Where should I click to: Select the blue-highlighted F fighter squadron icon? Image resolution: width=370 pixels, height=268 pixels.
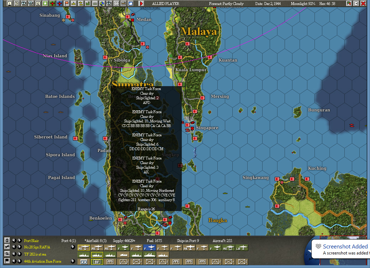150,248
